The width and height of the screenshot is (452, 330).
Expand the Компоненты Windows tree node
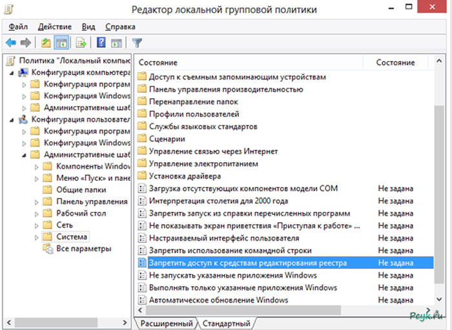tap(36, 167)
